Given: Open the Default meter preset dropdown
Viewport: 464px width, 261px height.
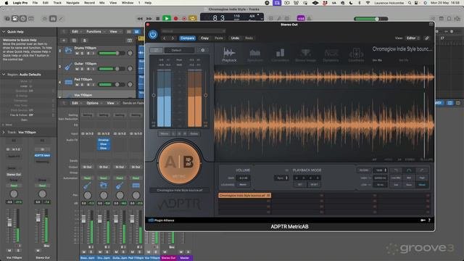Looking at the screenshot, I should [x=179, y=50].
